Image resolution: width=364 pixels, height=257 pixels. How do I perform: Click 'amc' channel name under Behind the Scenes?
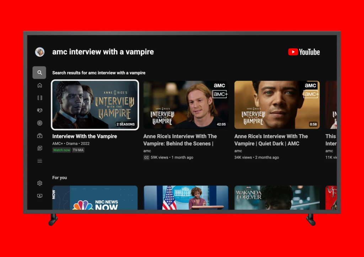[147, 151]
